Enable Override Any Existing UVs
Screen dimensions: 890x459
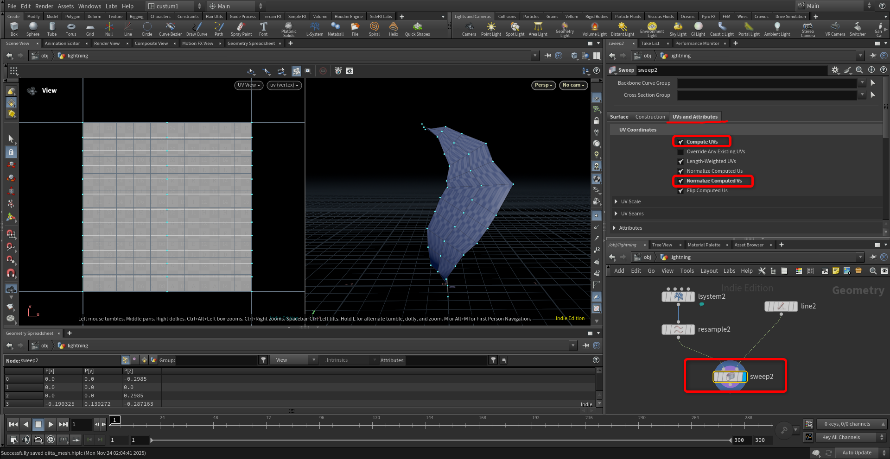681,152
